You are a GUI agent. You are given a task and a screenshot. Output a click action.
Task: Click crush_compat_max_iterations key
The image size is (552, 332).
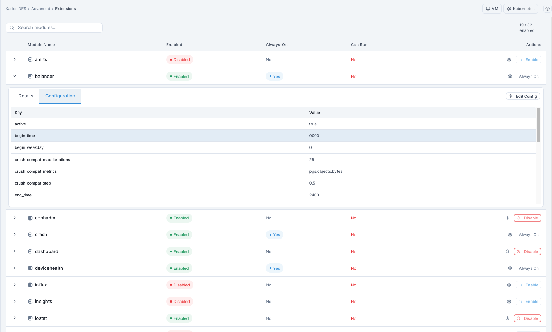[x=42, y=160]
